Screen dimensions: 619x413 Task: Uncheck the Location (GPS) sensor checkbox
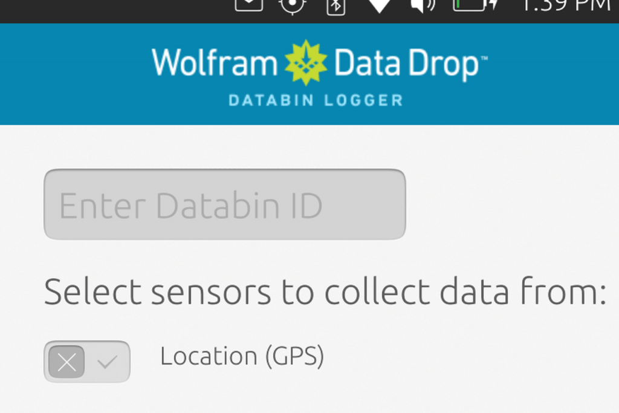click(66, 362)
